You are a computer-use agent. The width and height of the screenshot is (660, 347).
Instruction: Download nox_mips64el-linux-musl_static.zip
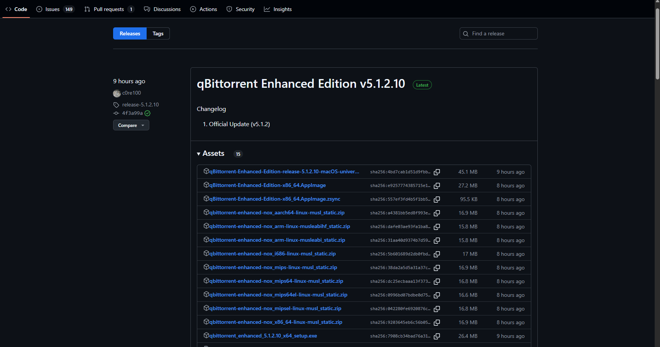278,295
